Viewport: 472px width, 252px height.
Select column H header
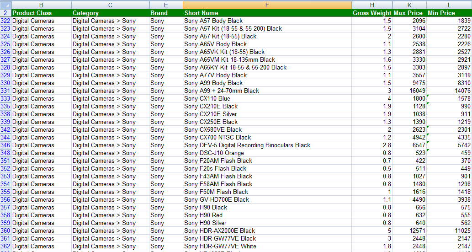click(x=372, y=5)
